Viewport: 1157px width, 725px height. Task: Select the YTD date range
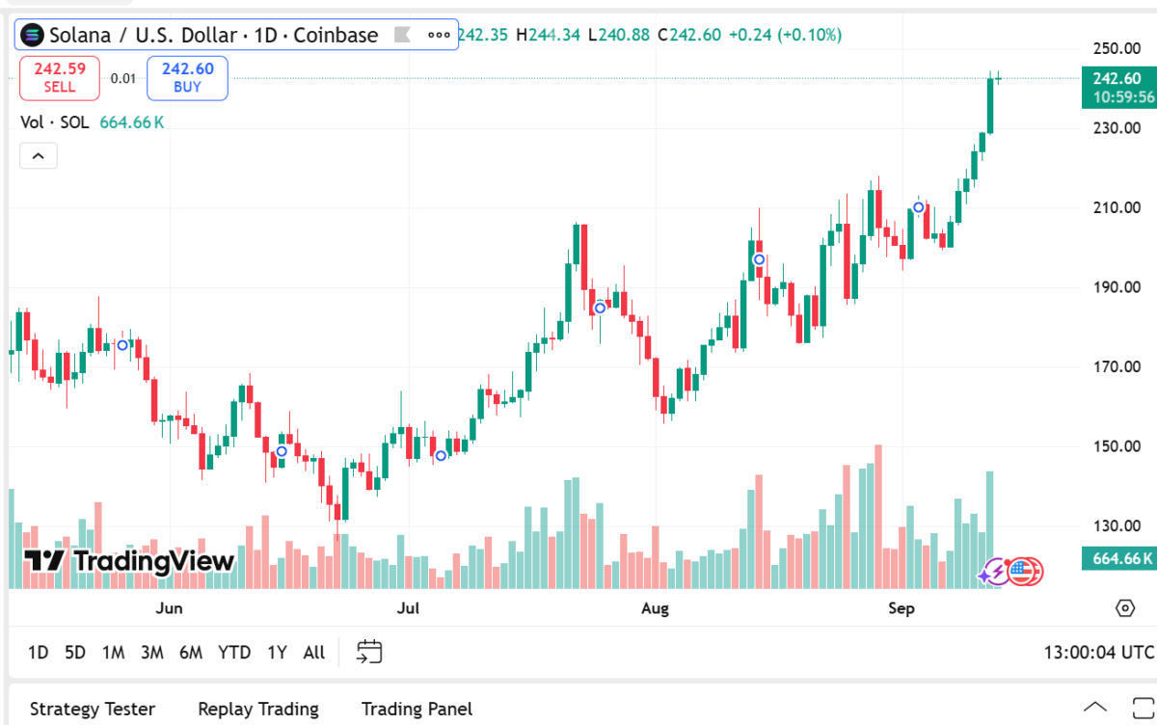pyautogui.click(x=235, y=653)
